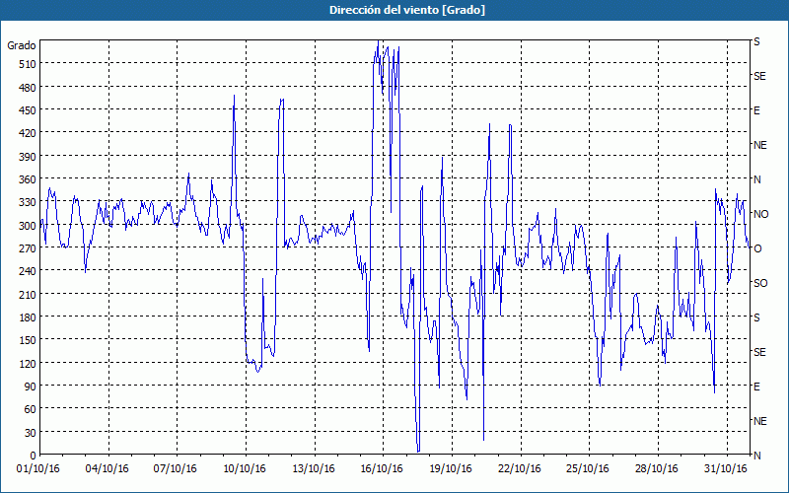Select the 28/10/16 date on the time axis
This screenshot has height=493, width=789.
pos(656,468)
